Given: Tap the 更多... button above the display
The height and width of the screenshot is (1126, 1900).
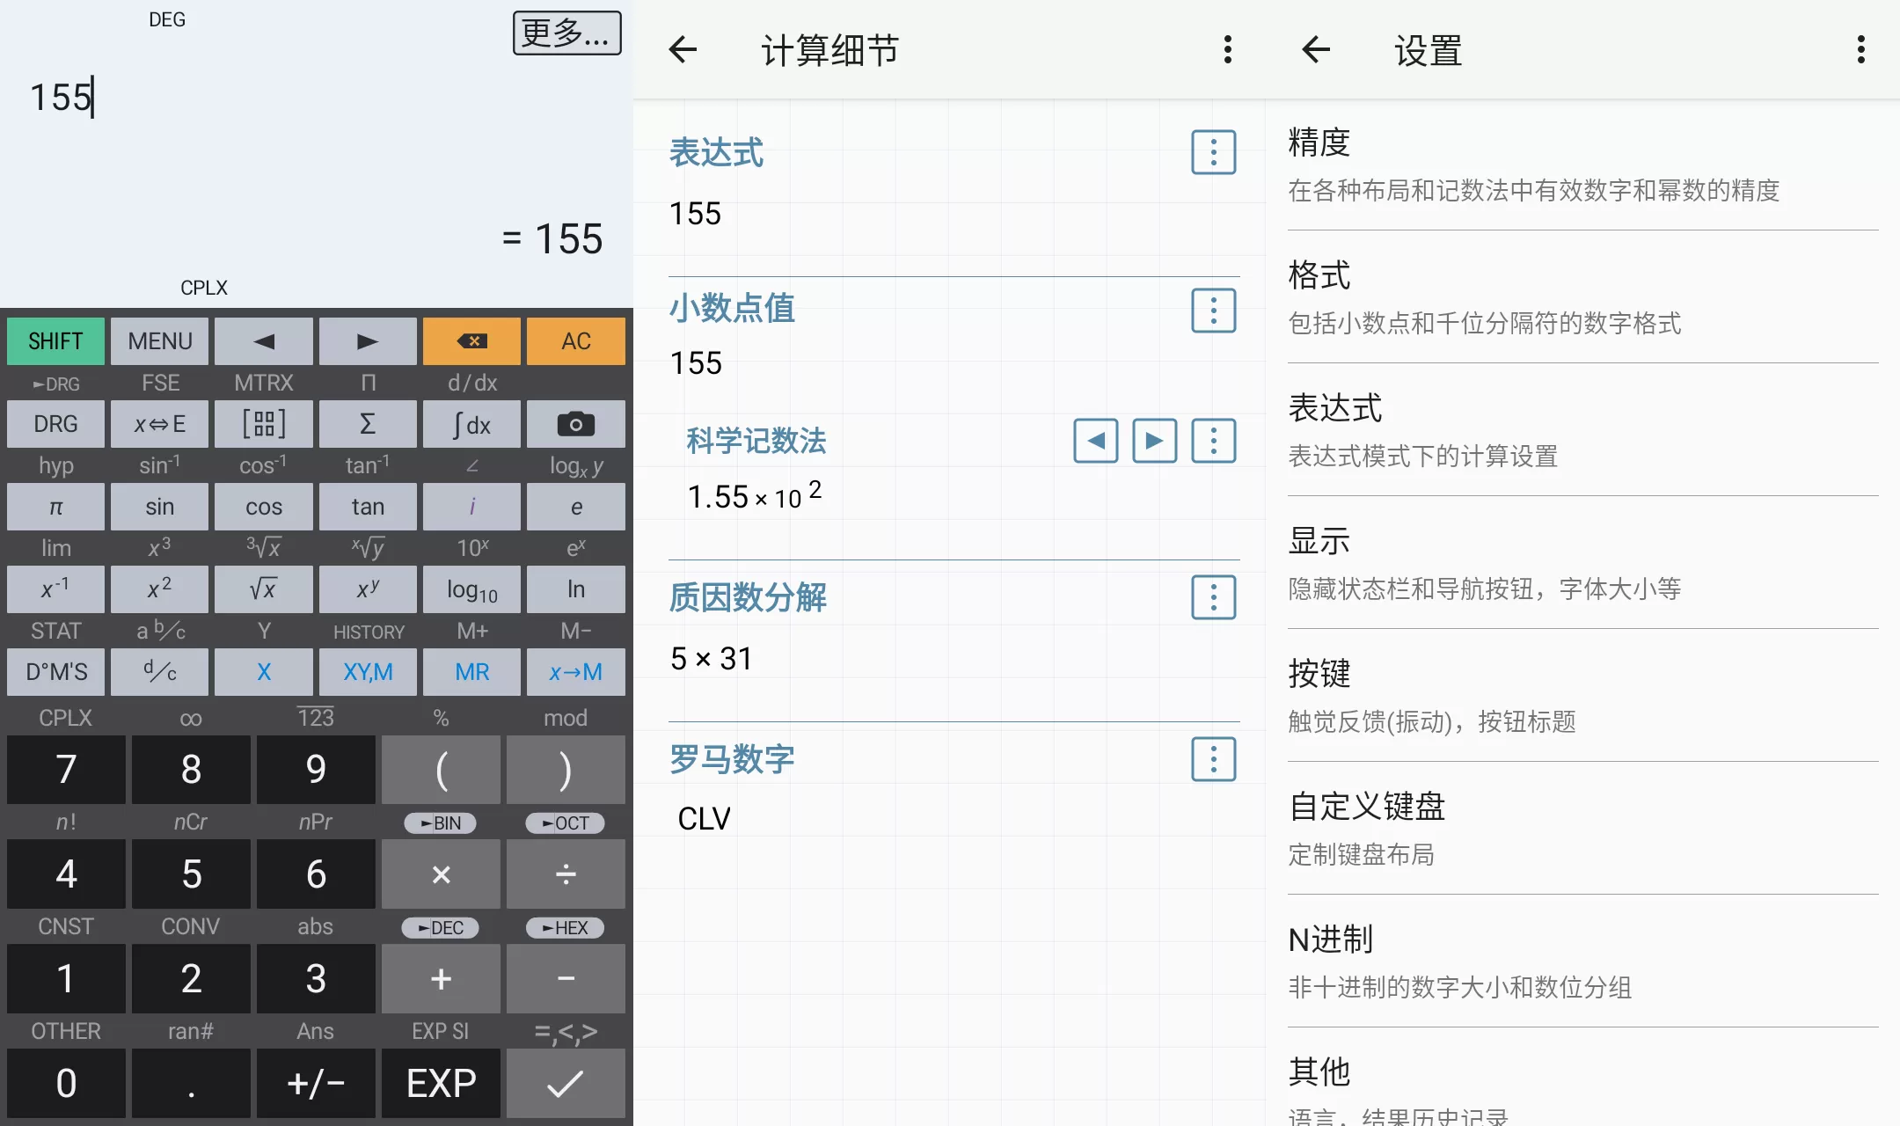Looking at the screenshot, I should tap(567, 33).
